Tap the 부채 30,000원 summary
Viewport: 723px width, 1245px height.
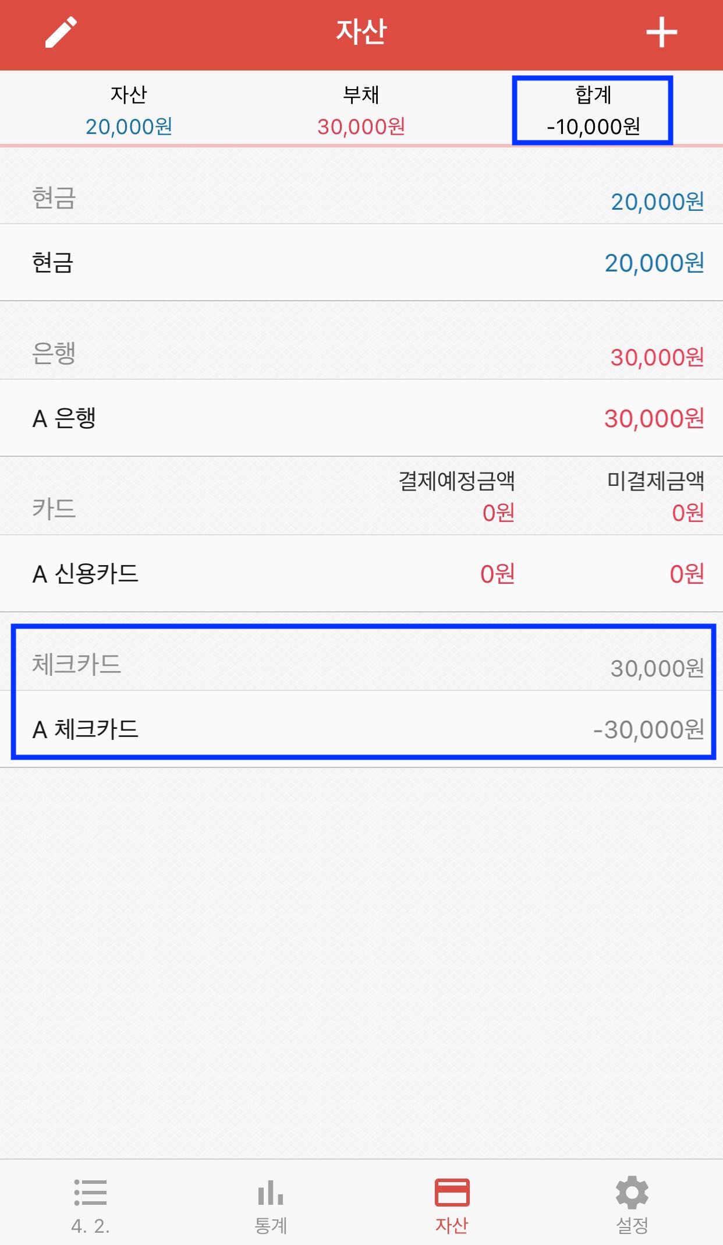(361, 110)
